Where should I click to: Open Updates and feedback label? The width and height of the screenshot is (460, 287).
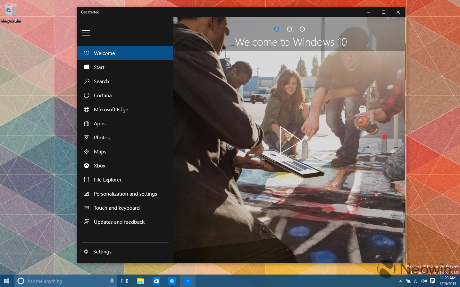pyautogui.click(x=119, y=222)
